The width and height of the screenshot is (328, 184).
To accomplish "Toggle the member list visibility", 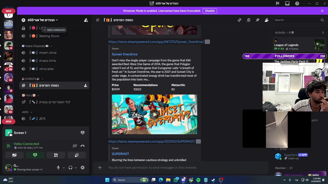I will point(266,20).
